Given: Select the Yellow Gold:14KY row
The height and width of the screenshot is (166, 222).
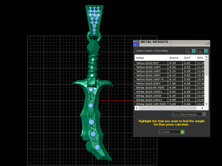Looking at the screenshot, I should coord(170,71).
